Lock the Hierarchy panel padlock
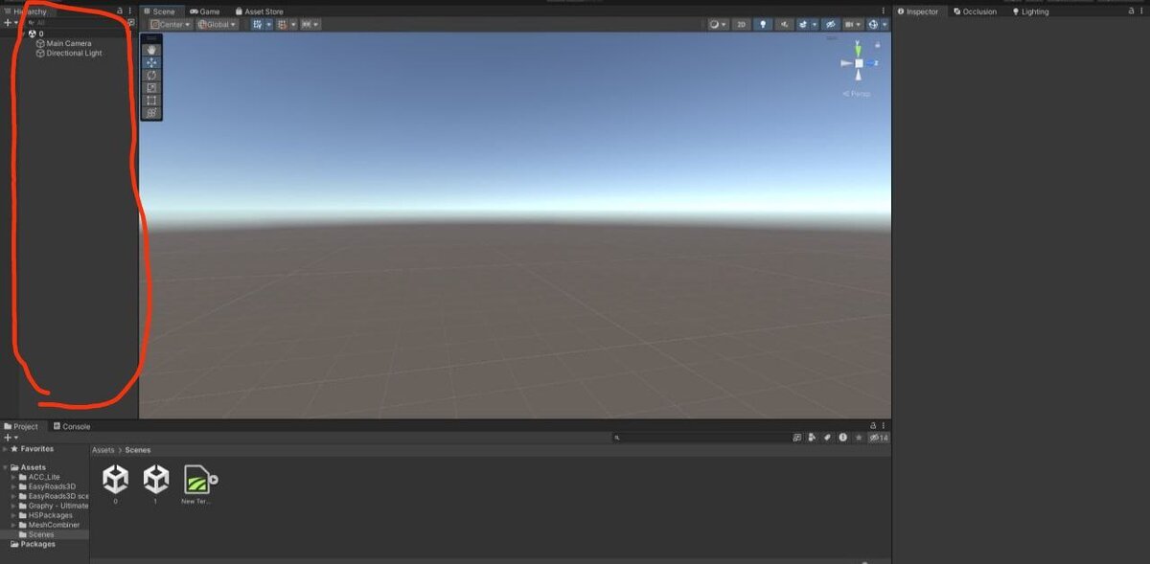 point(120,11)
